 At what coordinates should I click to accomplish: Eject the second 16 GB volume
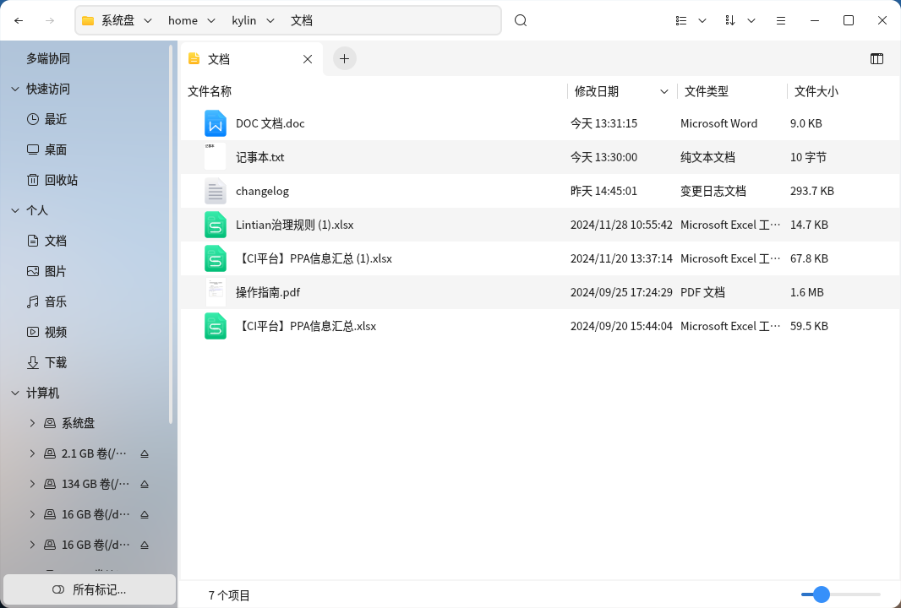tap(145, 545)
